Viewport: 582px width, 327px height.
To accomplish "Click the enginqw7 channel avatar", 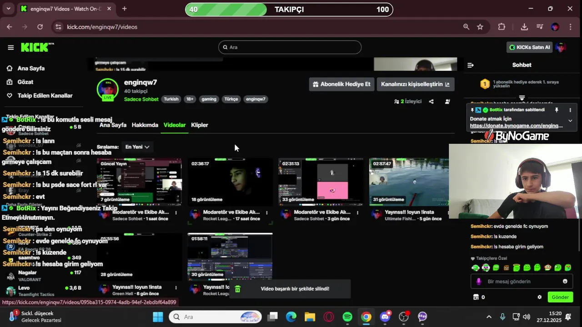I will [107, 89].
